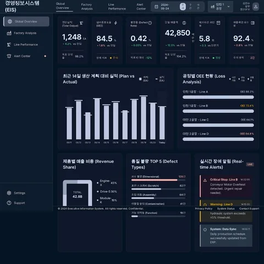Open Support label in sidebar
264x264 pixels.
pyautogui.click(x=19, y=203)
